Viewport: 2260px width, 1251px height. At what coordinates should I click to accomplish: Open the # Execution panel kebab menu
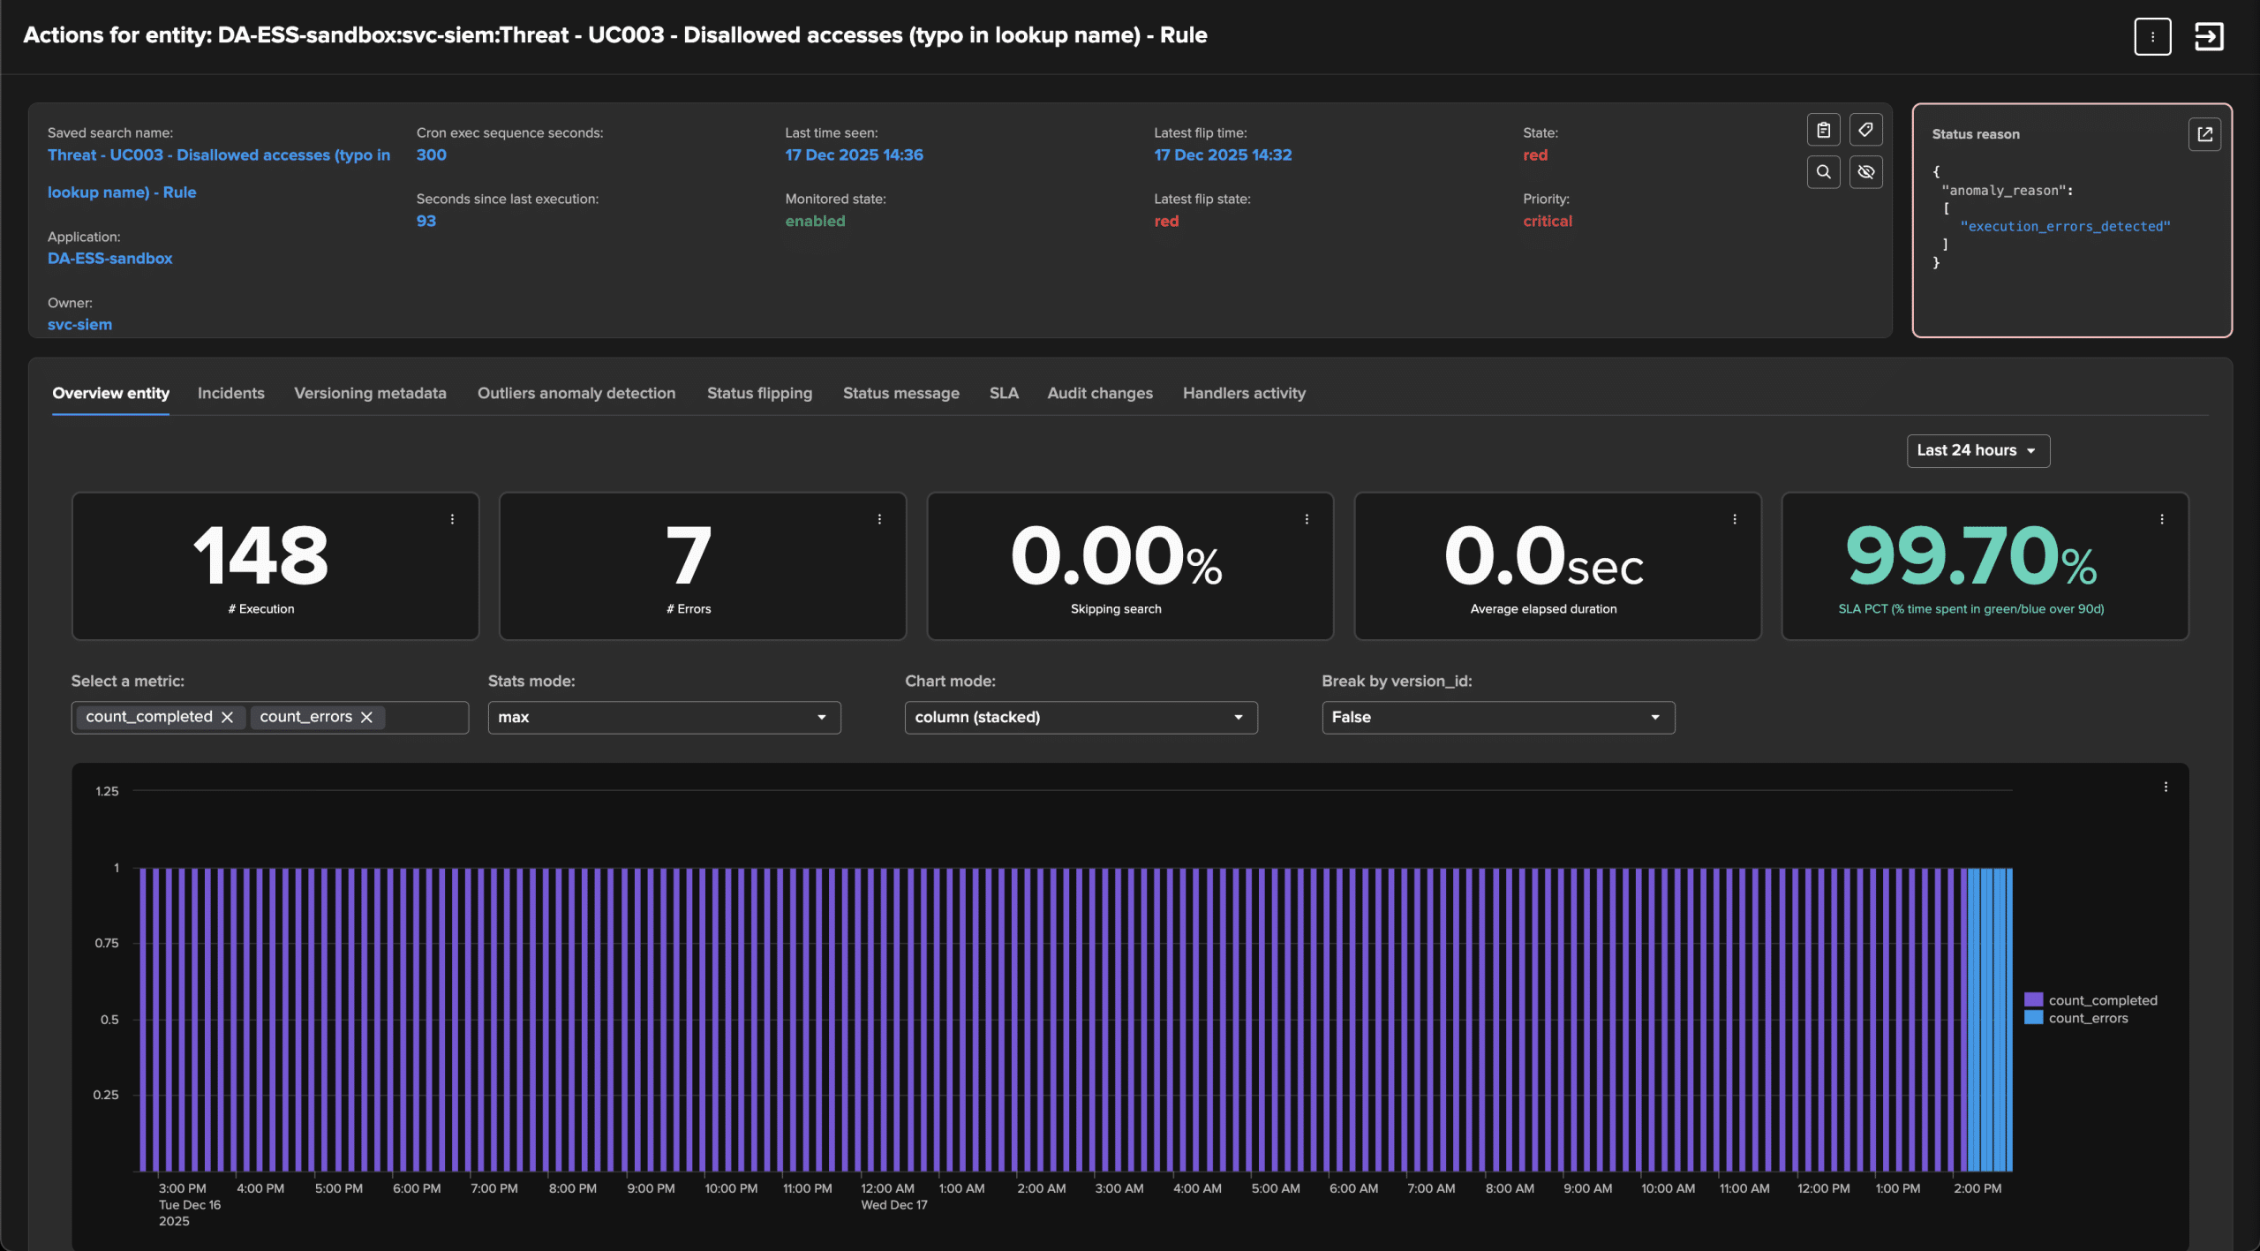click(452, 519)
